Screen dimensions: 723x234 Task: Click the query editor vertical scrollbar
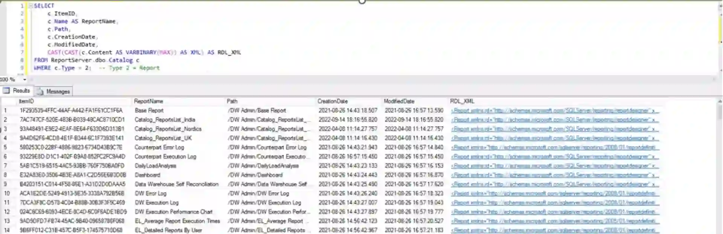click(720, 38)
